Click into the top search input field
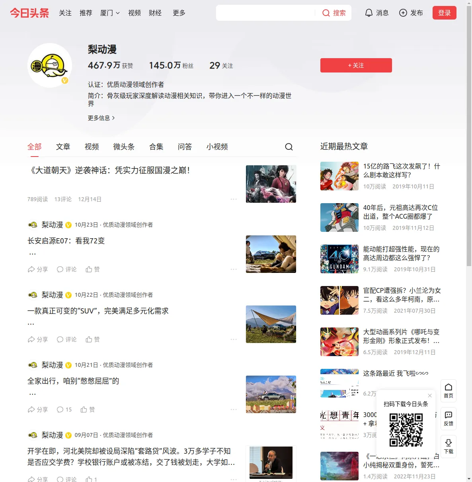This screenshot has width=472, height=482. tap(265, 13)
